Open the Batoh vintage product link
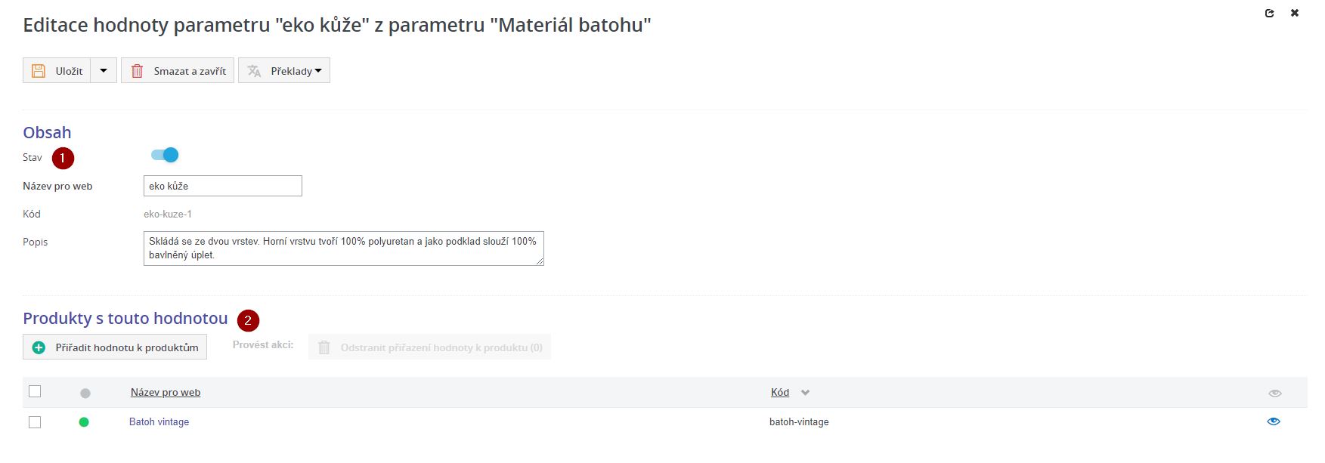This screenshot has height=463, width=1325. (x=159, y=421)
